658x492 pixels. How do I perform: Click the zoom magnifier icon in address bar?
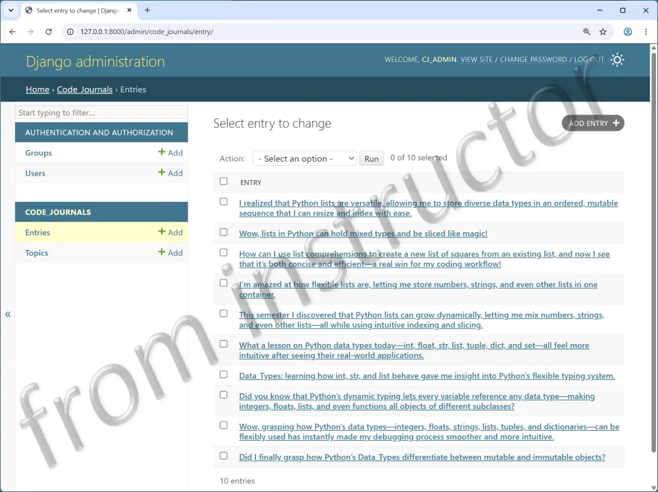pos(587,32)
